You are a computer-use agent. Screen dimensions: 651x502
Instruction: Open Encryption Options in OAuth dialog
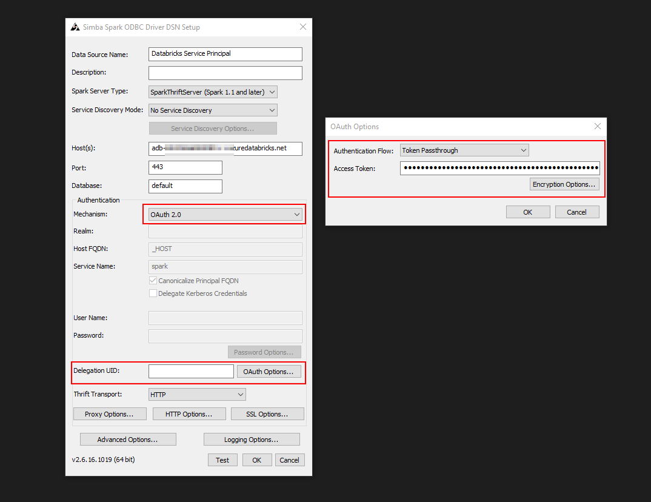pos(564,184)
